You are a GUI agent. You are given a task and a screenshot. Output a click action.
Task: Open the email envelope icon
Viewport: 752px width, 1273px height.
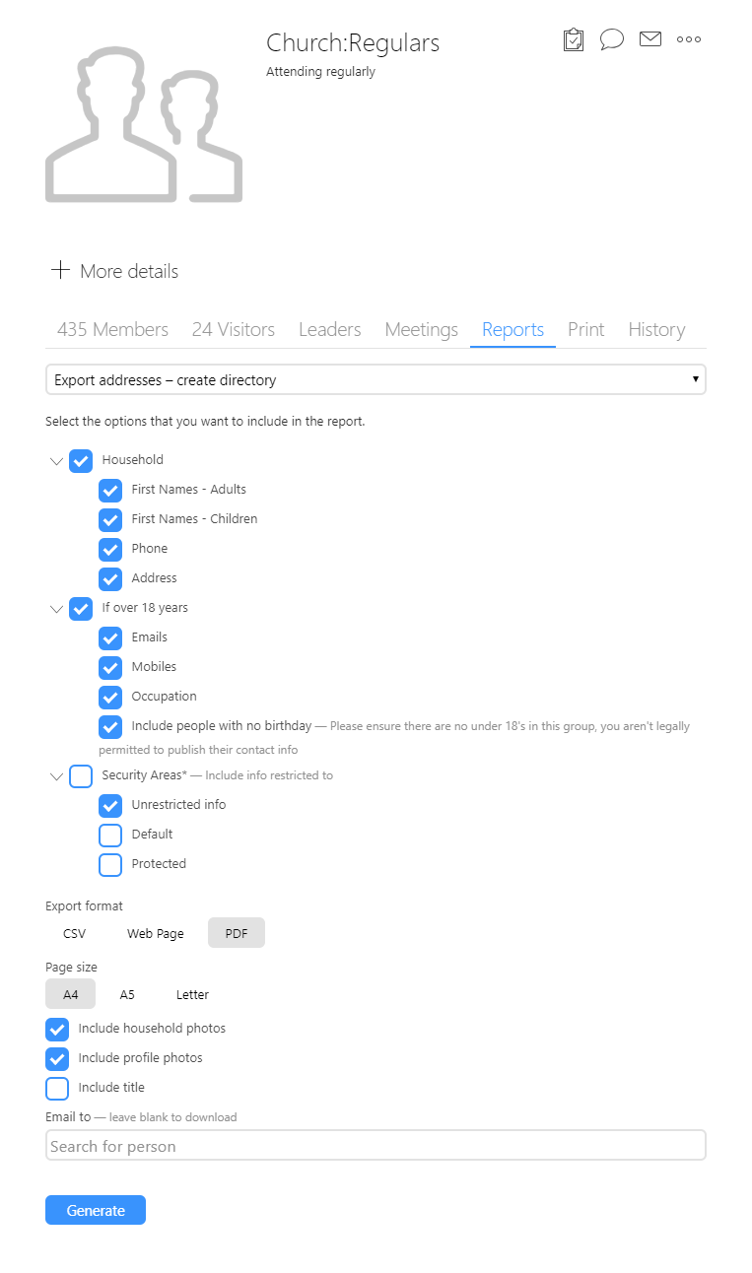(649, 39)
